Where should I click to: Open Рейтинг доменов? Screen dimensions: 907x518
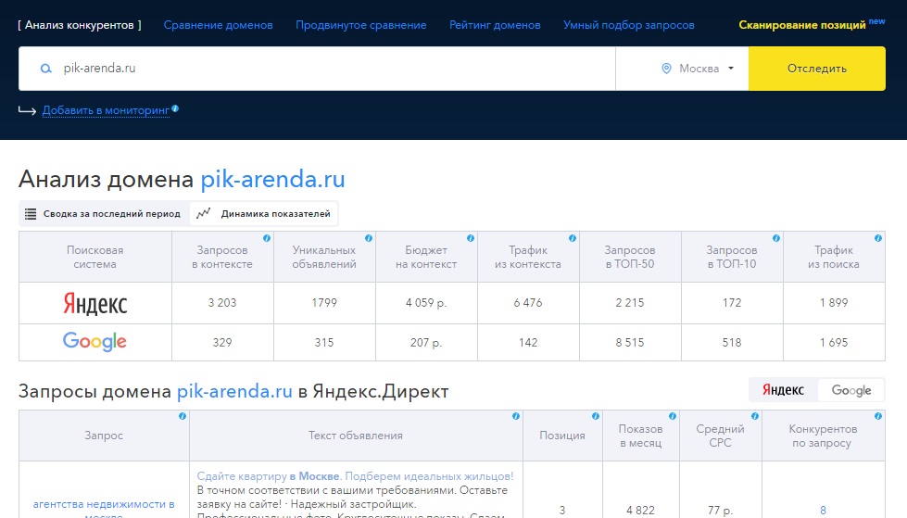[x=495, y=25]
